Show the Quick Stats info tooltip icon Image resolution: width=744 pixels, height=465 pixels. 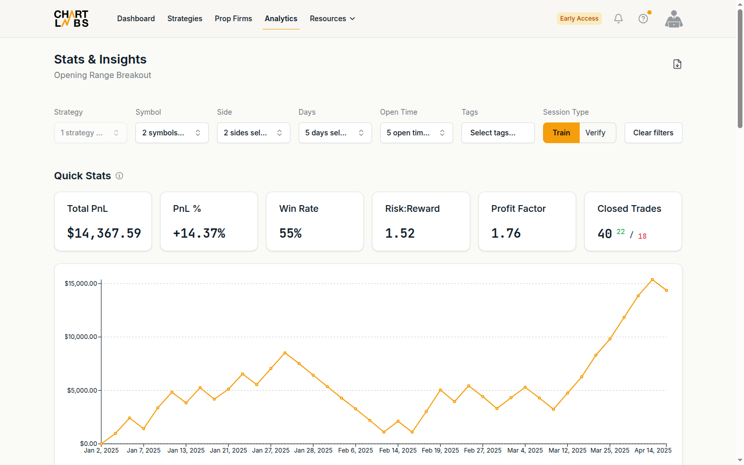click(x=119, y=176)
